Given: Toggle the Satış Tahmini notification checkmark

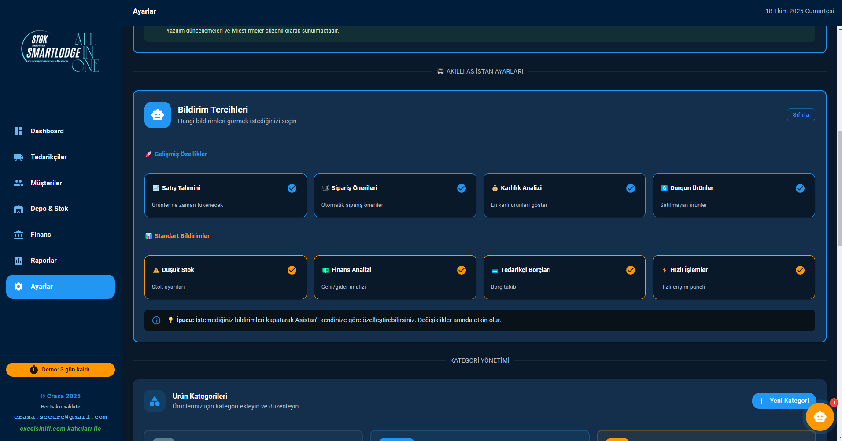Looking at the screenshot, I should 292,188.
